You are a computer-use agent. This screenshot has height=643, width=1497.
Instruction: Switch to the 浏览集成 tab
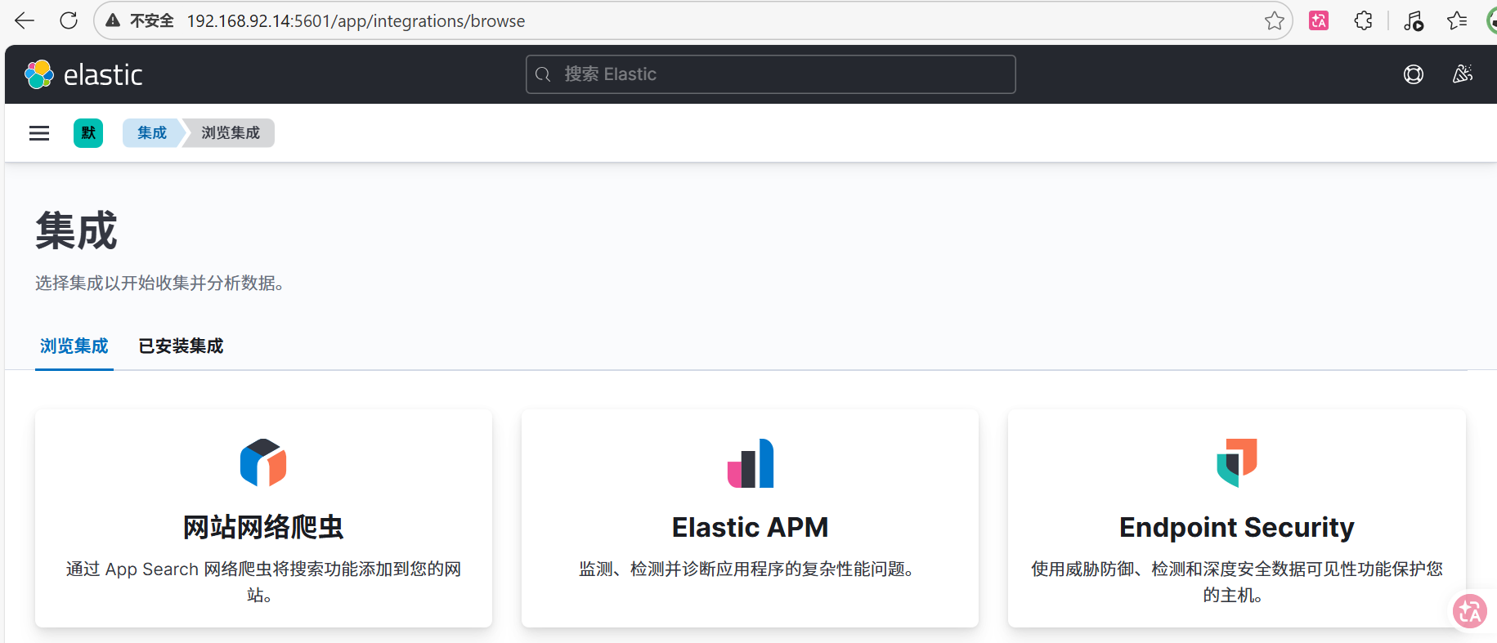click(74, 346)
